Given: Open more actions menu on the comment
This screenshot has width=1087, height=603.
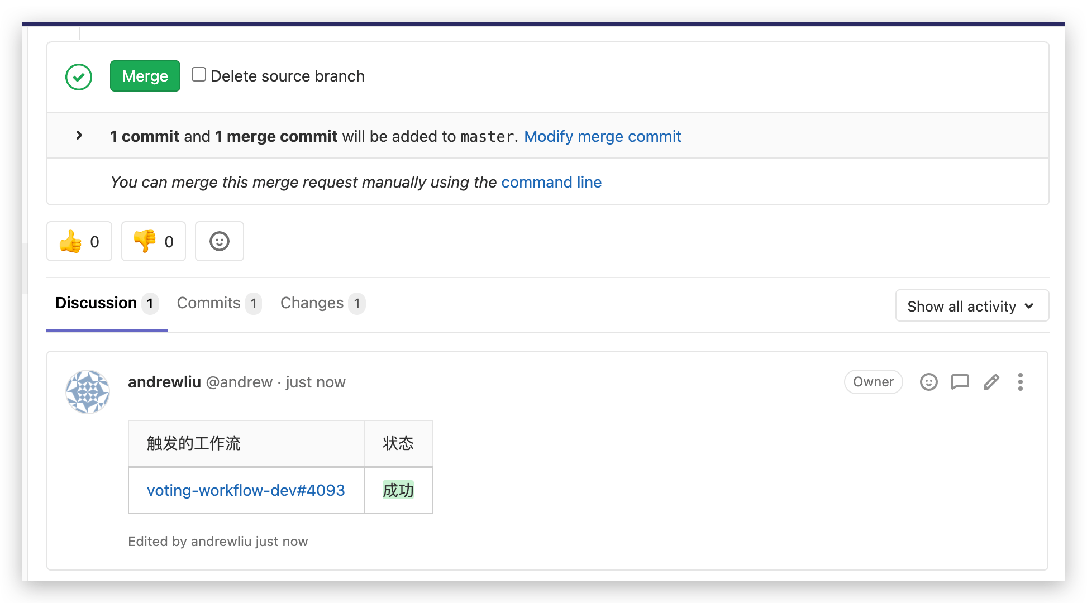Looking at the screenshot, I should pyautogui.click(x=1020, y=382).
